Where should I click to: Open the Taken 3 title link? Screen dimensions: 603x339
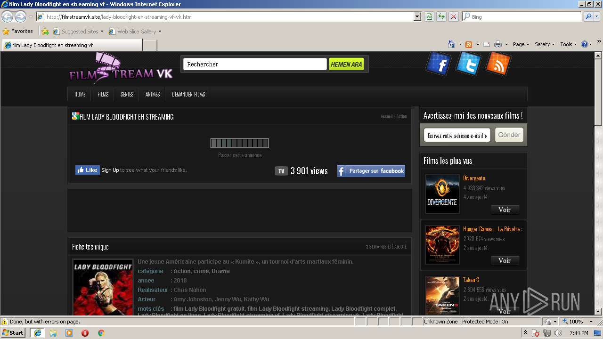471,280
